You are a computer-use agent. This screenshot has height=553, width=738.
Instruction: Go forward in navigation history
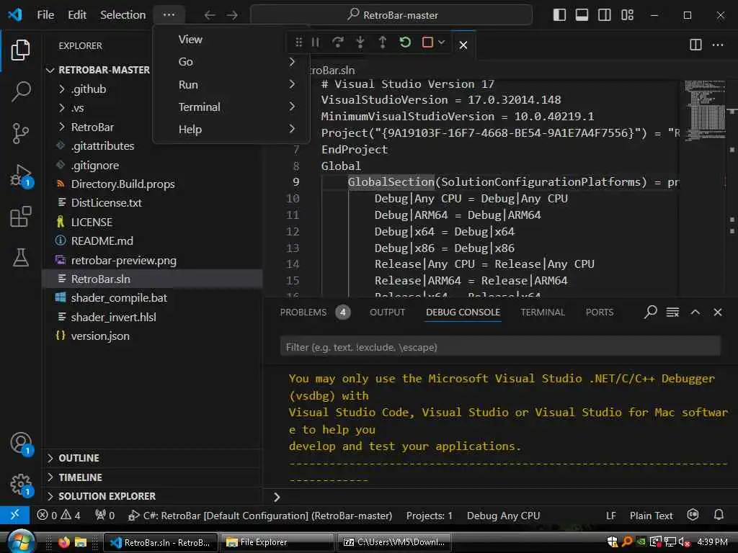pyautogui.click(x=232, y=15)
